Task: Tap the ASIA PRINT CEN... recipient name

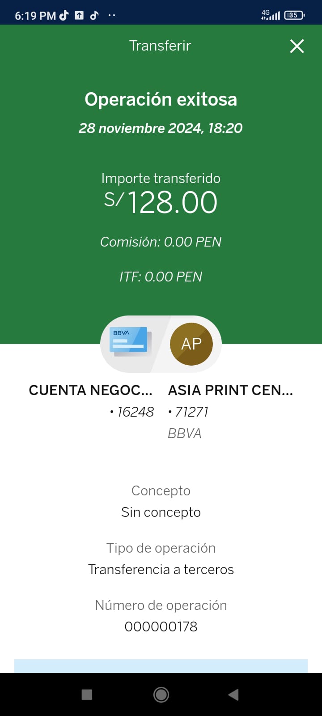Action: [x=230, y=390]
